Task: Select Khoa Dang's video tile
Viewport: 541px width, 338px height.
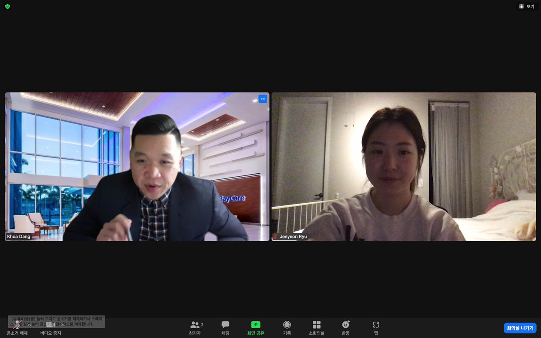Action: (137, 167)
